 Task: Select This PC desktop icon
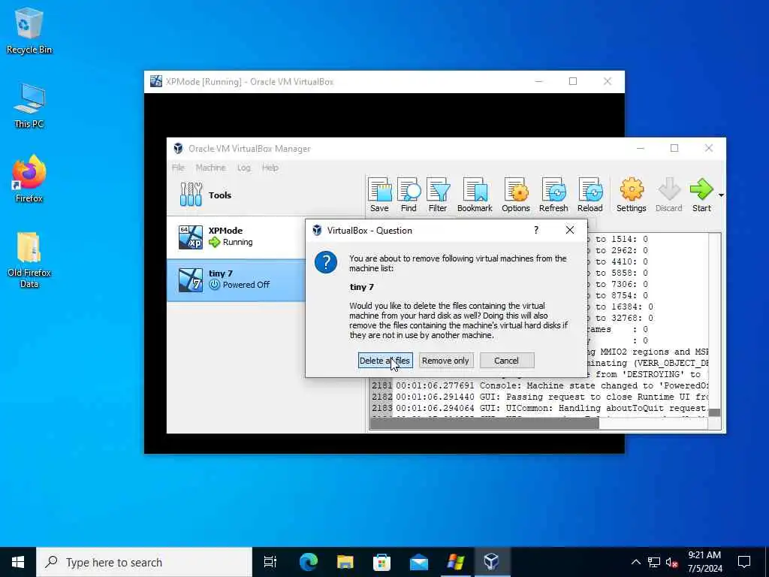pyautogui.click(x=29, y=105)
